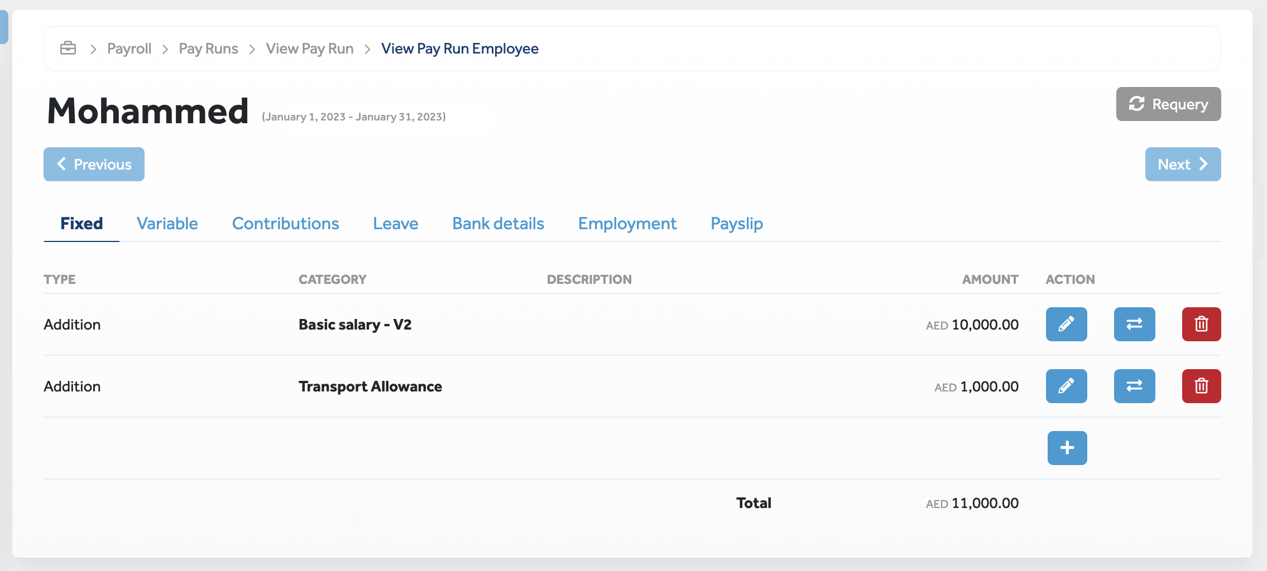
Task: Open the Contributions tab
Action: [285, 223]
